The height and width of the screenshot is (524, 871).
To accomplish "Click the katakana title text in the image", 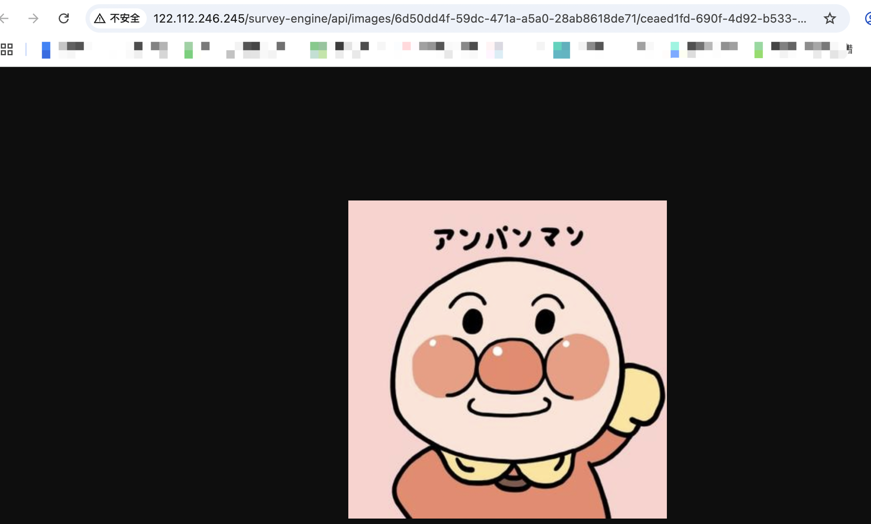I will coord(508,239).
